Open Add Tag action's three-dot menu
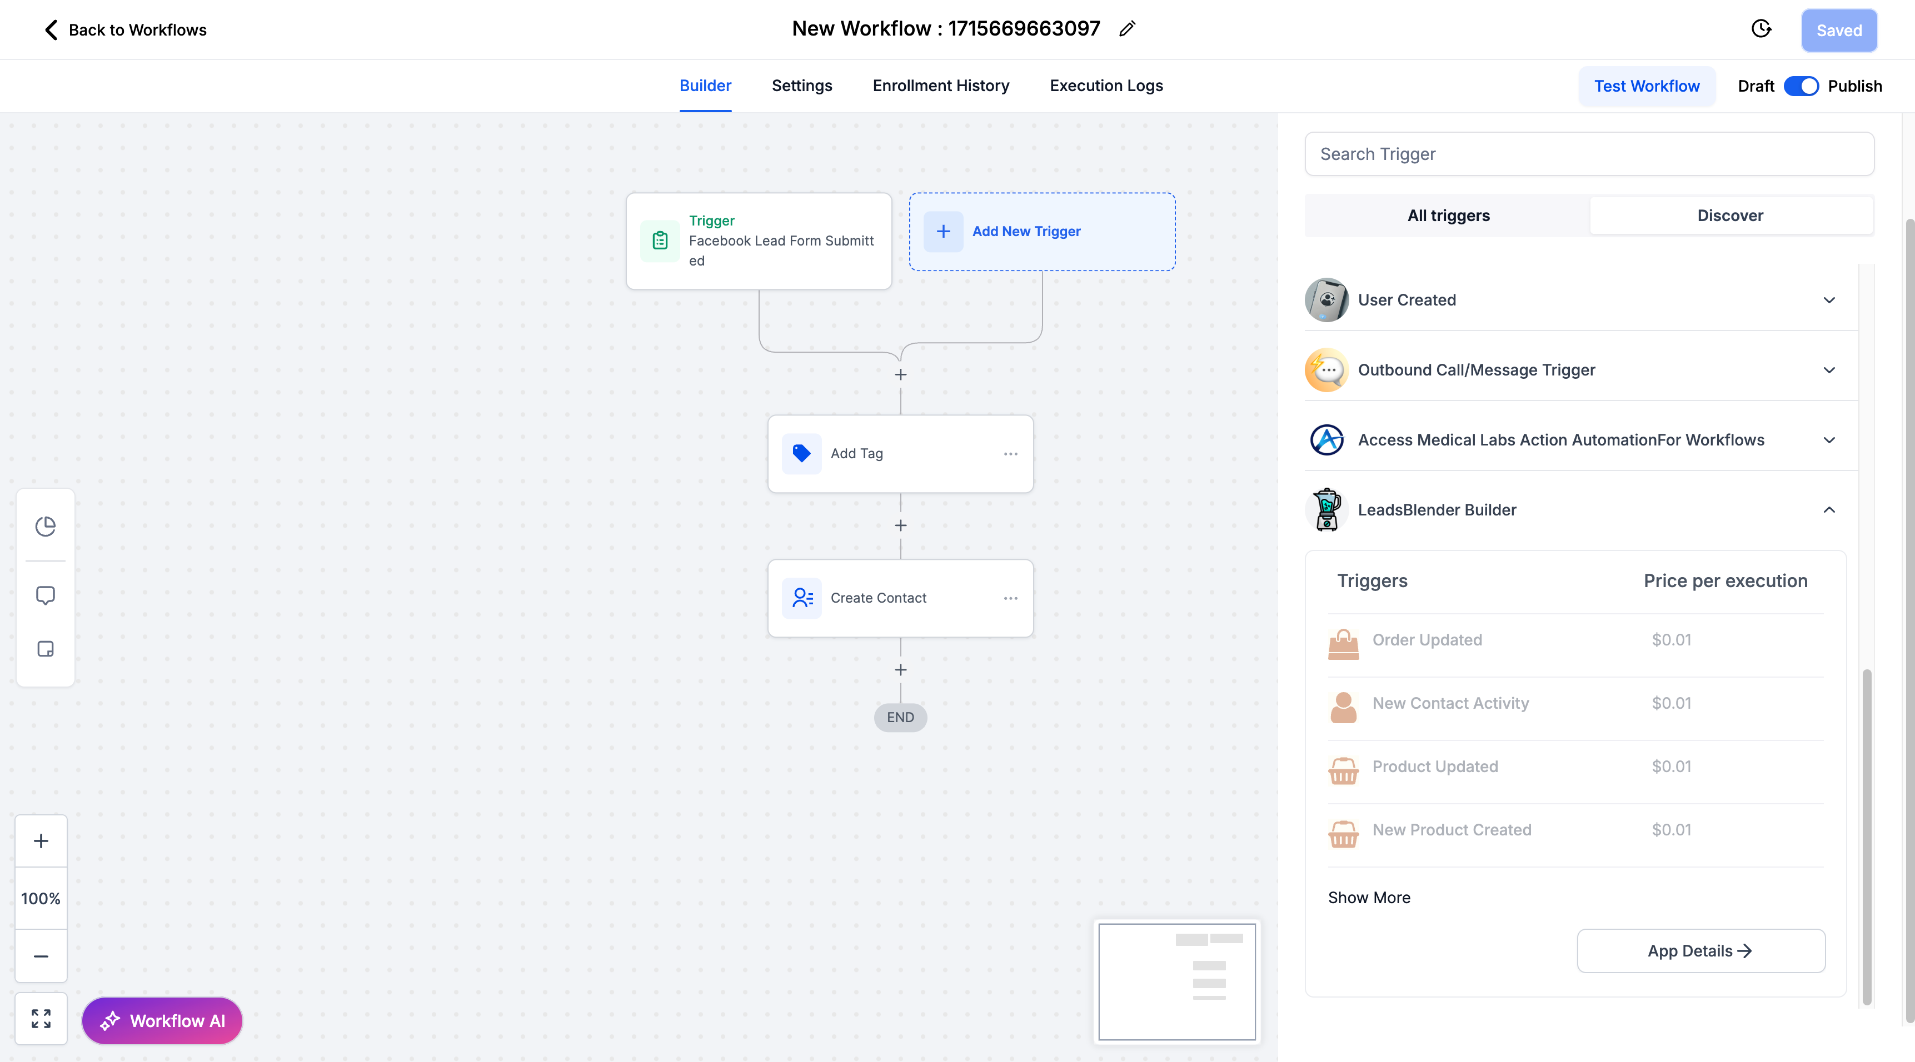This screenshot has width=1915, height=1062. 1010,453
